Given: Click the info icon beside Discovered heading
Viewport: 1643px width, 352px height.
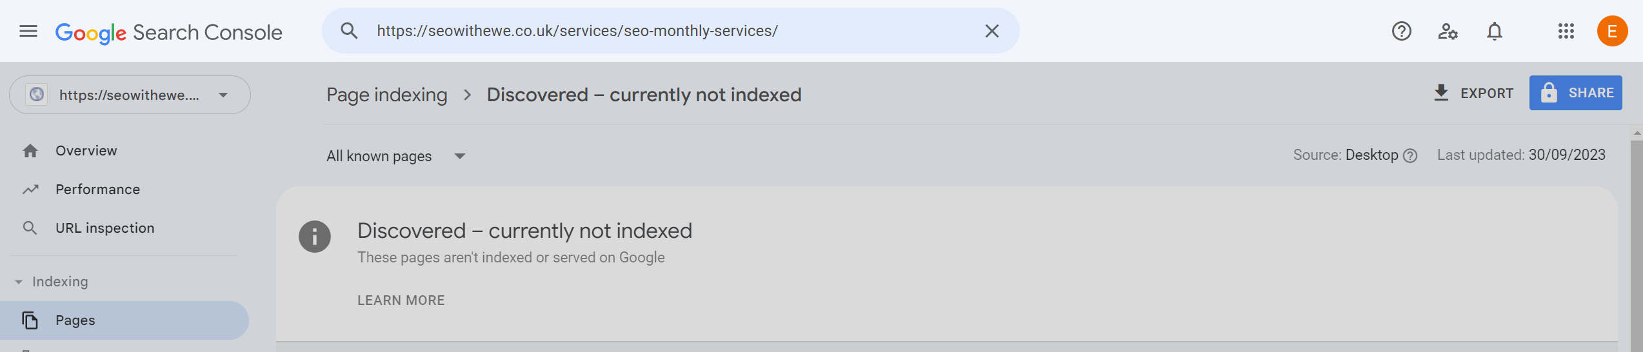Looking at the screenshot, I should (315, 237).
